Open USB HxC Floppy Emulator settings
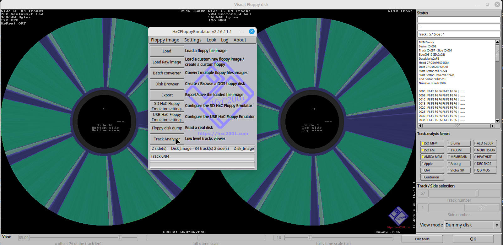 tap(167, 117)
